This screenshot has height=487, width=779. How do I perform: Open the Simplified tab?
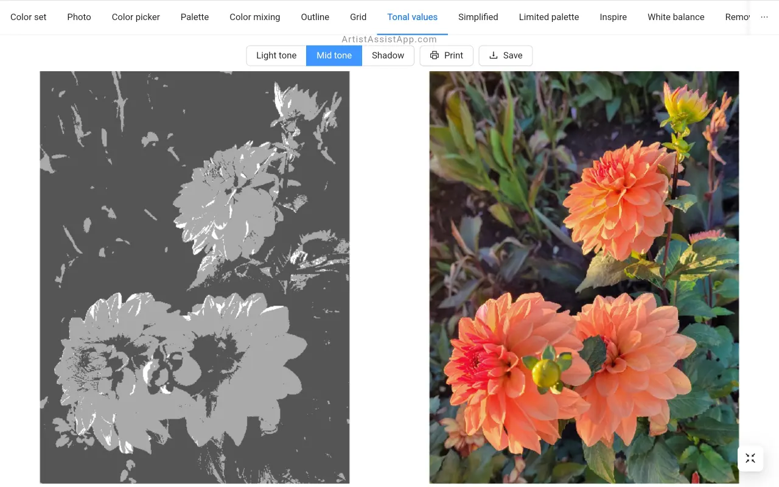(478, 17)
